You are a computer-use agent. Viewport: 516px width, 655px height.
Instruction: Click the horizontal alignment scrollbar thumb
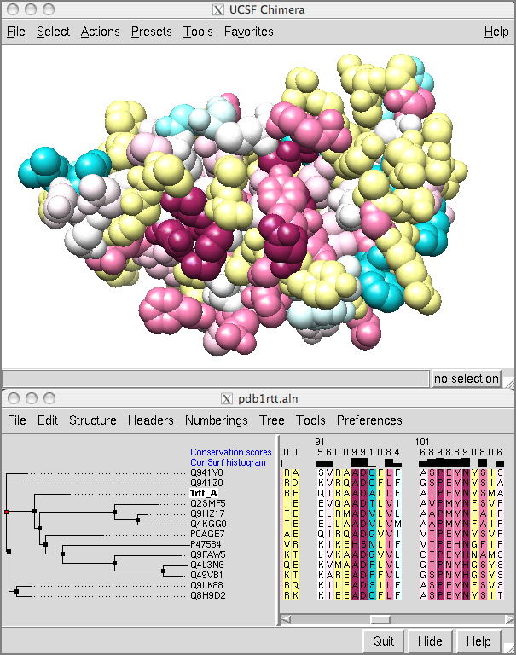coord(380,619)
